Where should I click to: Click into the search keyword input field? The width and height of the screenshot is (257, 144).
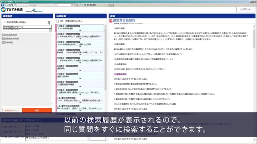point(26,22)
